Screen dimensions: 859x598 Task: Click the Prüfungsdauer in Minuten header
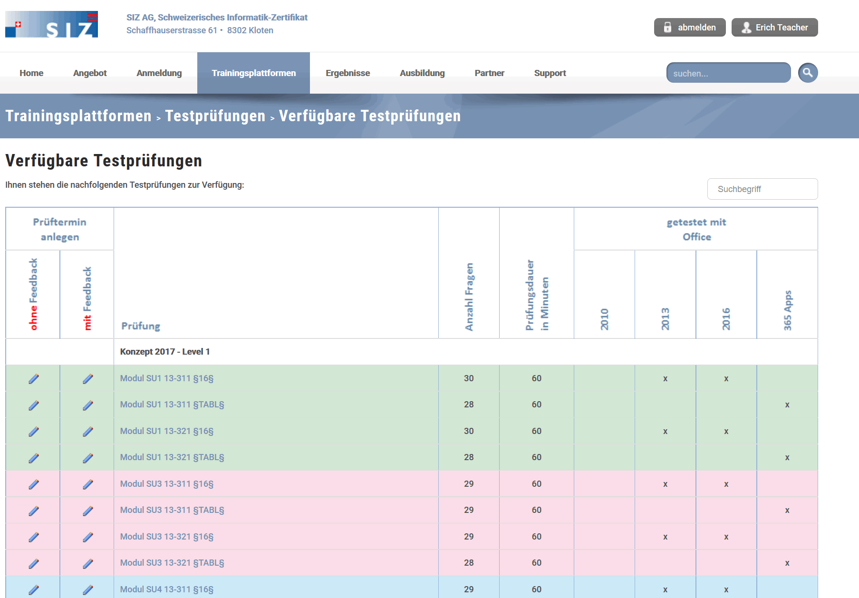pyautogui.click(x=537, y=295)
